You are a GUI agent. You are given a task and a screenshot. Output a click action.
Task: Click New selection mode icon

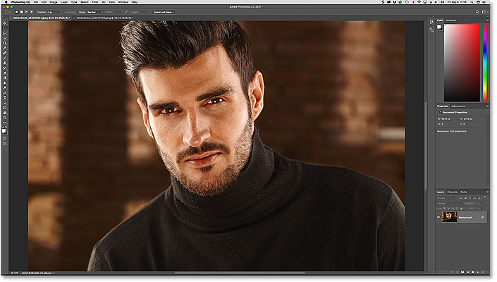click(x=16, y=12)
